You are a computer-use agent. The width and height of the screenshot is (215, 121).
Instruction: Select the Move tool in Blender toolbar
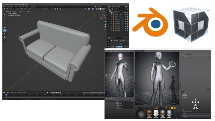coord(5,21)
